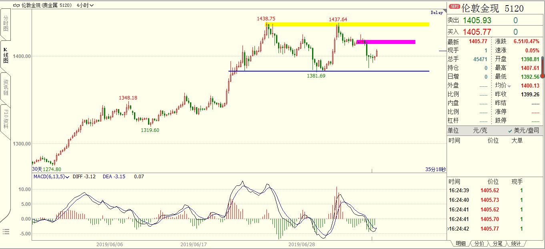Open the F10资料 side tab

pyautogui.click(x=6, y=119)
